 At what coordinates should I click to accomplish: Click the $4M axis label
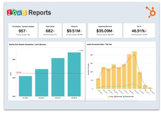pos(14,78)
